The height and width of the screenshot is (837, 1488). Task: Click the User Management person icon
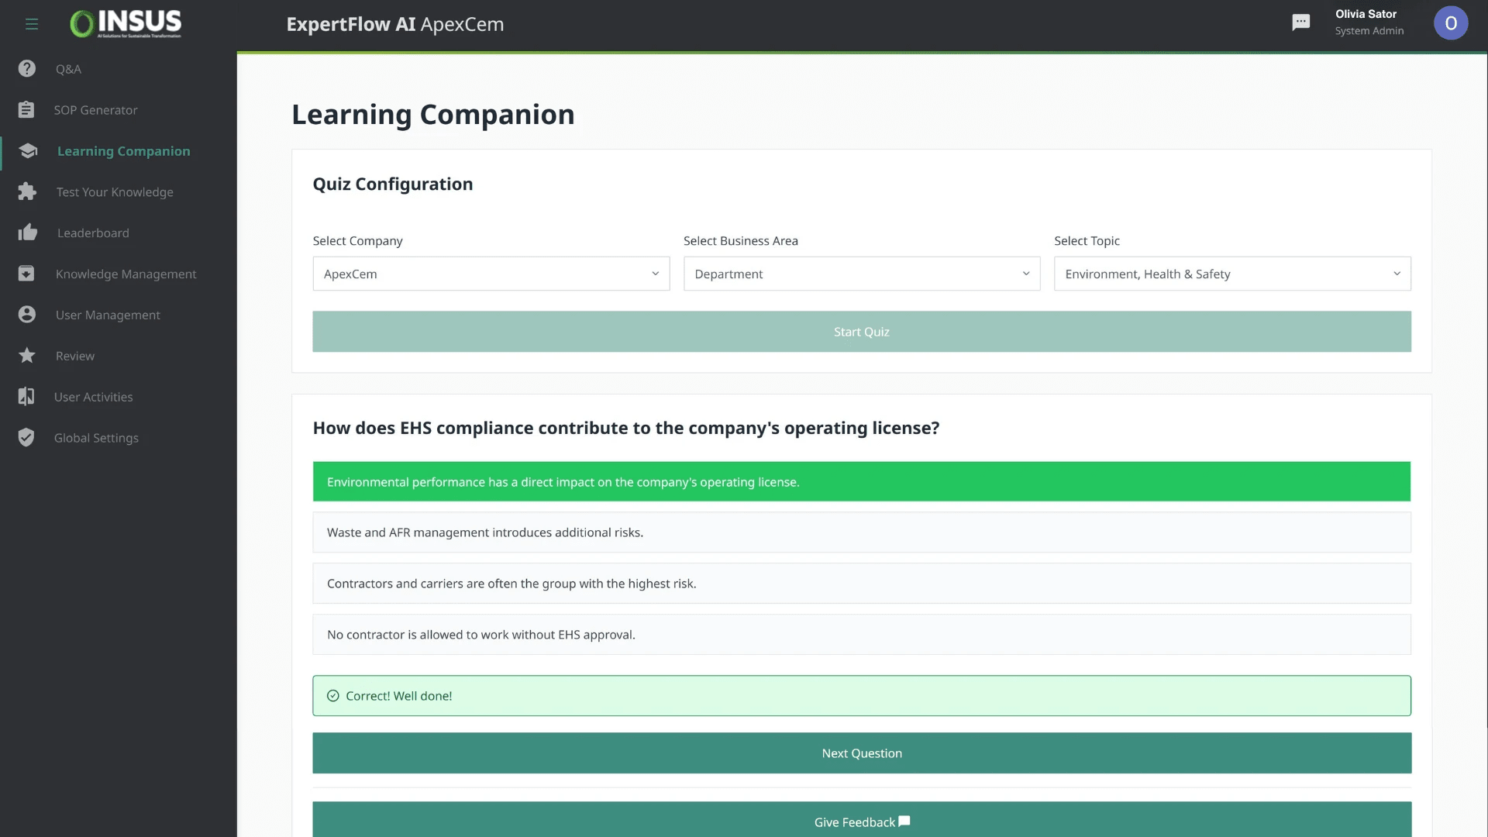point(27,315)
